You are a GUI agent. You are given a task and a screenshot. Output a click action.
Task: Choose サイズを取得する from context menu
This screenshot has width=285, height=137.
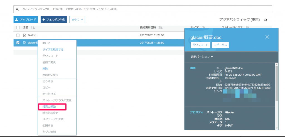[53, 49]
